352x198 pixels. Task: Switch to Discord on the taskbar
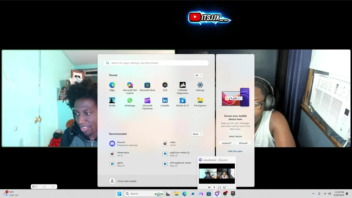217,194
